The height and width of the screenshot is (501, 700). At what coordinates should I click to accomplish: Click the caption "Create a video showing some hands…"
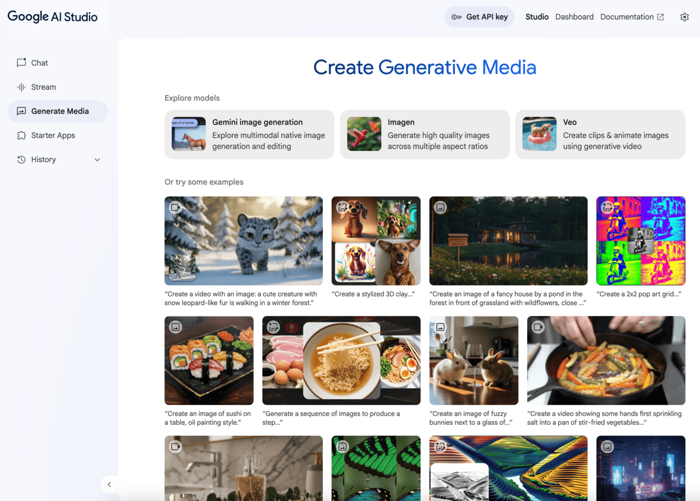(x=605, y=418)
